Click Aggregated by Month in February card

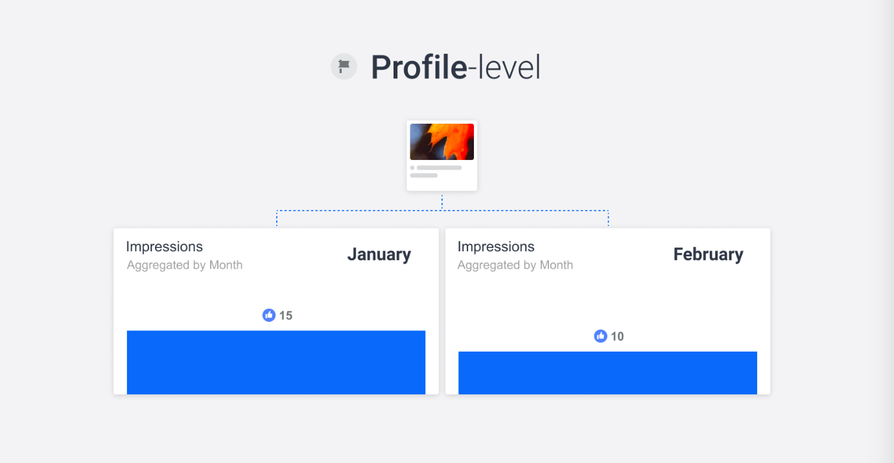point(515,265)
